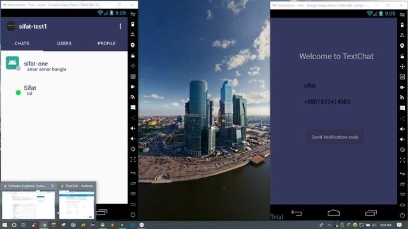Viewport: 408px width, 229px height.
Task: Open GPS widget in right Galaxy Nexus emulator
Action: 402,36
